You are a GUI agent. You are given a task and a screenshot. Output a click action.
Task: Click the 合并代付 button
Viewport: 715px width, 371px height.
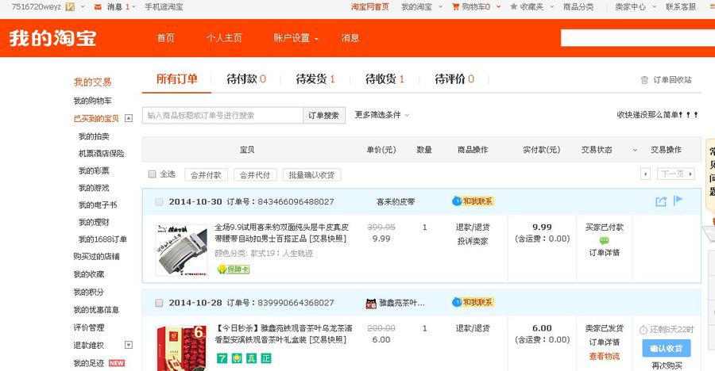click(255, 175)
